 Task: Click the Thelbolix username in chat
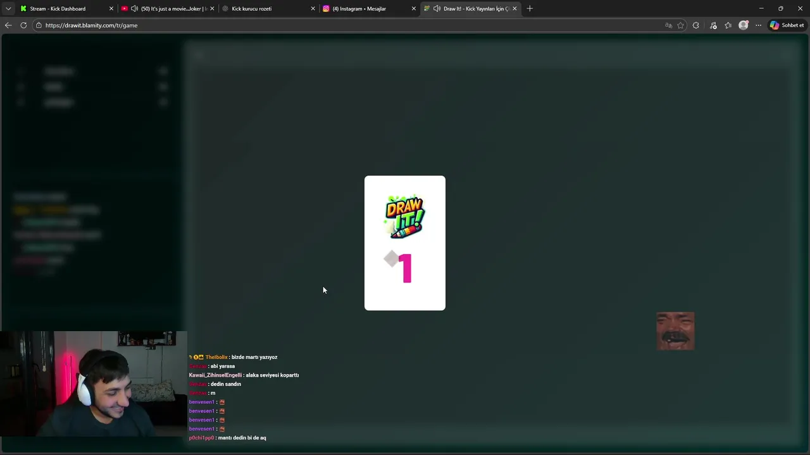tap(216, 357)
